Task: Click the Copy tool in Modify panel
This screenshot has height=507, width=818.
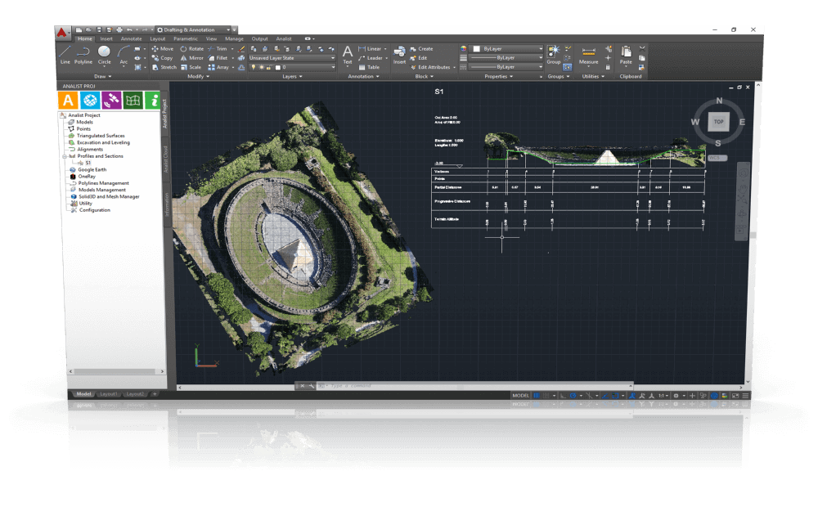Action: [162, 58]
